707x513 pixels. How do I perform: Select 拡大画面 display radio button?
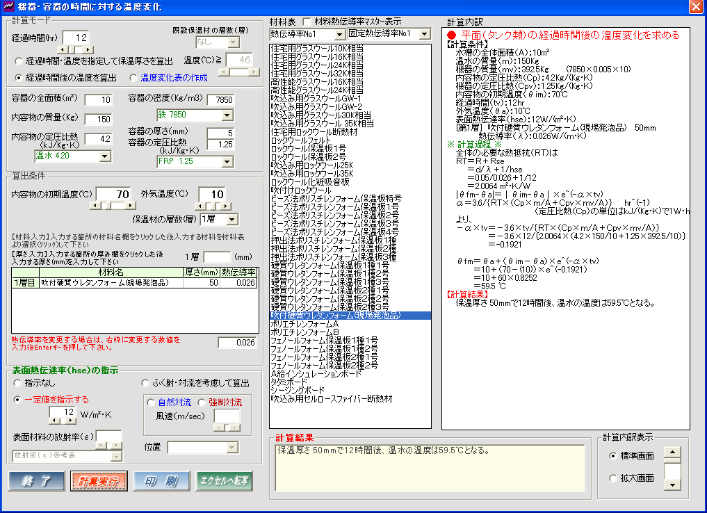(612, 478)
